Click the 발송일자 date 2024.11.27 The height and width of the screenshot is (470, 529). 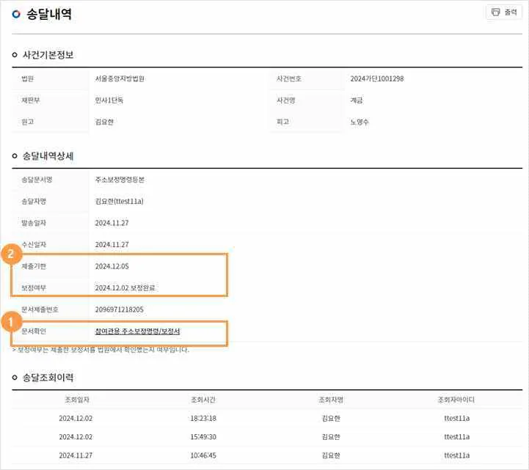pyautogui.click(x=112, y=223)
